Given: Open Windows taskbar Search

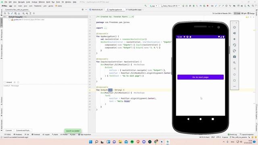Looking at the screenshot, I should [x=97, y=142].
